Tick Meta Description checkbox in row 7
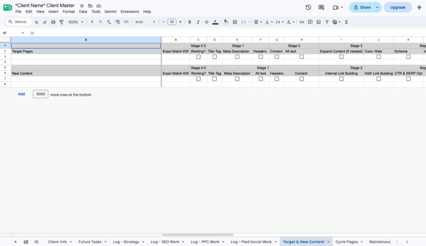The width and height of the screenshot is (426, 246). (x=237, y=79)
